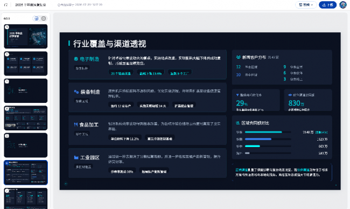Select slide thumbnail 4 in sidebar
The height and width of the screenshot is (209, 350).
(x=26, y=118)
